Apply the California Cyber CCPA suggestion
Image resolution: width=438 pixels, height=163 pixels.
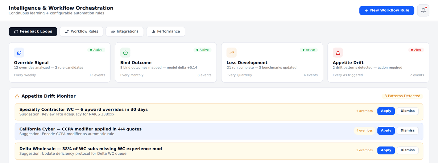pos(386,131)
